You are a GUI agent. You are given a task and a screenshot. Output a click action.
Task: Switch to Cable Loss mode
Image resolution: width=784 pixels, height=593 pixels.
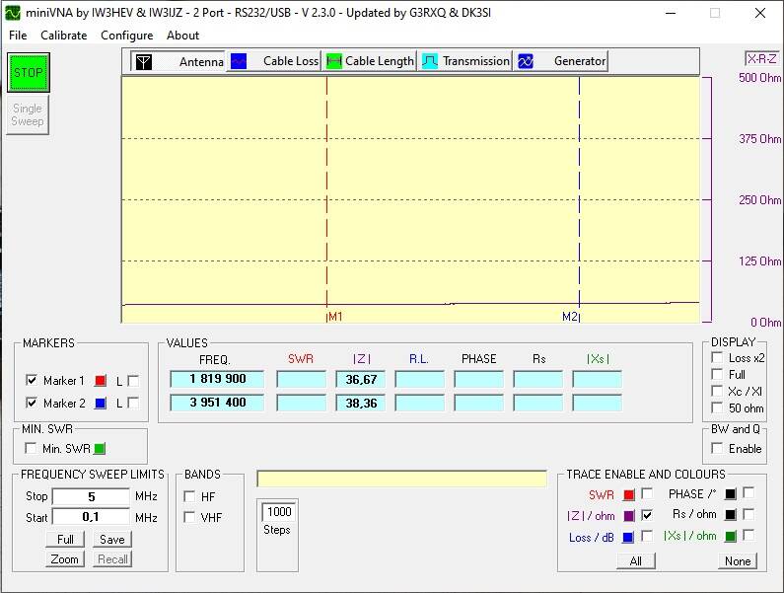pos(274,61)
